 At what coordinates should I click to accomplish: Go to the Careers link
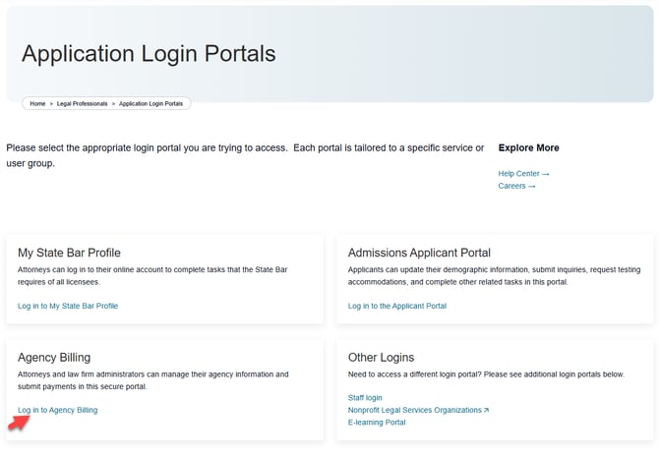click(x=511, y=186)
